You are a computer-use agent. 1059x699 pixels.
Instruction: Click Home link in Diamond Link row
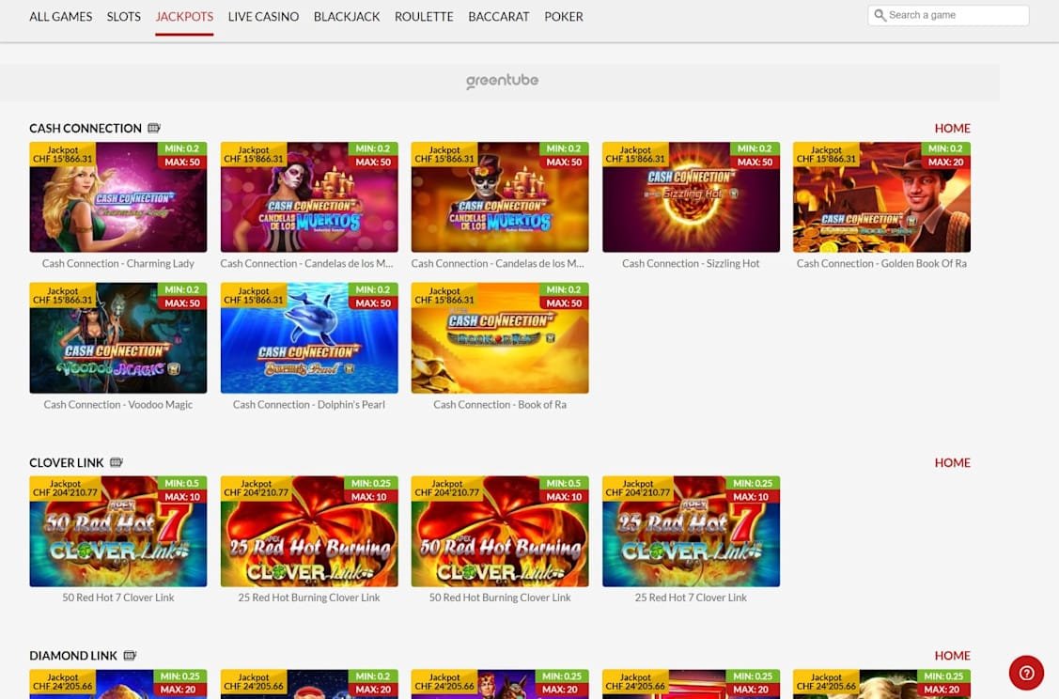click(952, 656)
